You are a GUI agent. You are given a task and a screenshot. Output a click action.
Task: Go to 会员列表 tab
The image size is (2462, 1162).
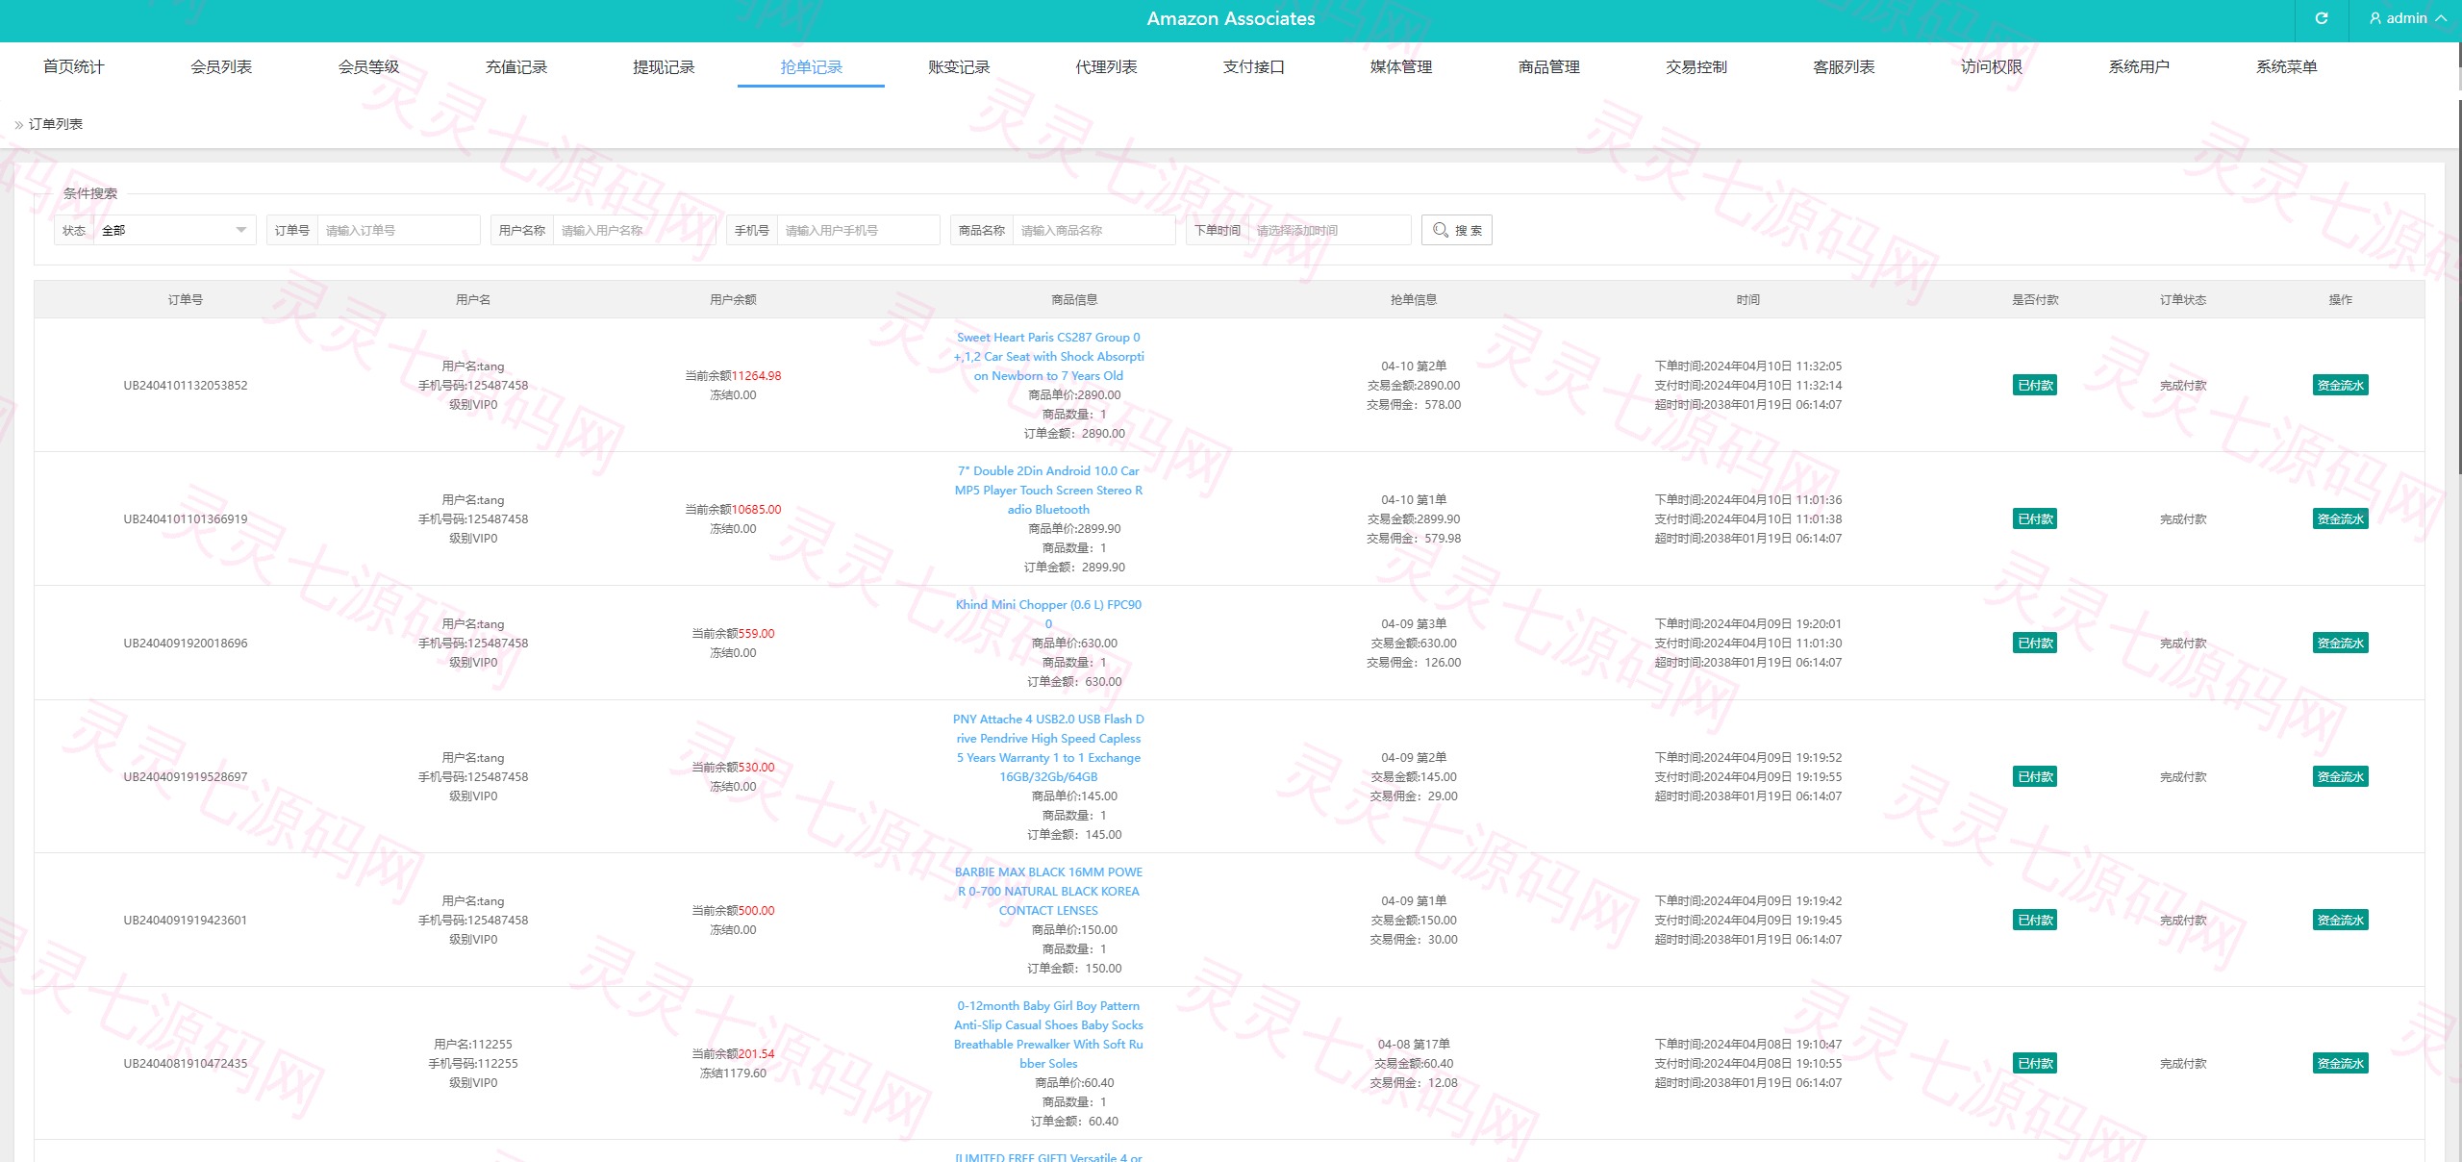coord(221,66)
